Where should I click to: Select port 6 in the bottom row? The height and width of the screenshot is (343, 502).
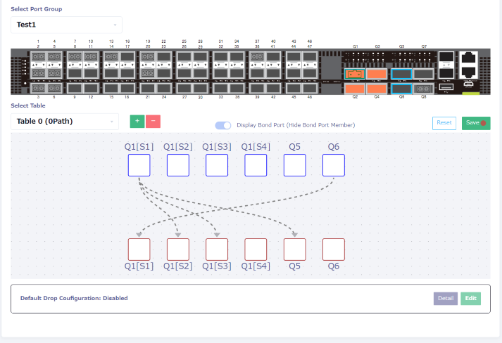pos(54,89)
